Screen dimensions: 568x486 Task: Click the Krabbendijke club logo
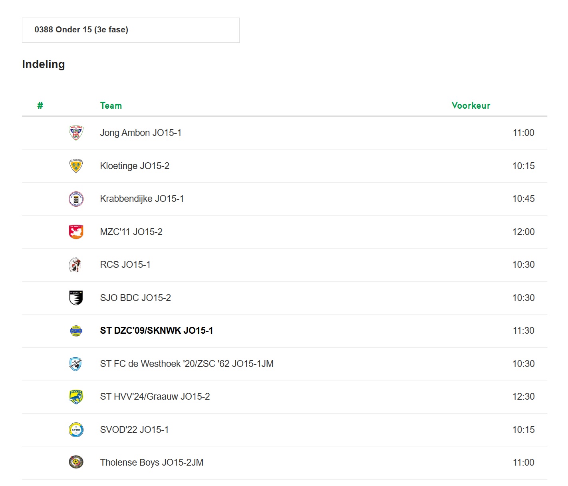point(76,199)
